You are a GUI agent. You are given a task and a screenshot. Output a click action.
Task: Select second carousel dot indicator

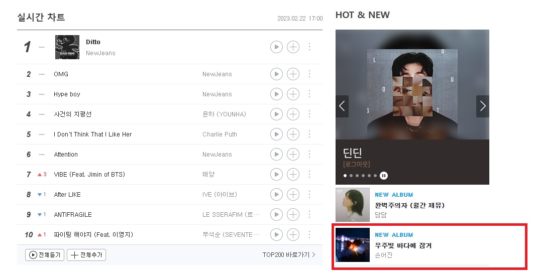(351, 176)
